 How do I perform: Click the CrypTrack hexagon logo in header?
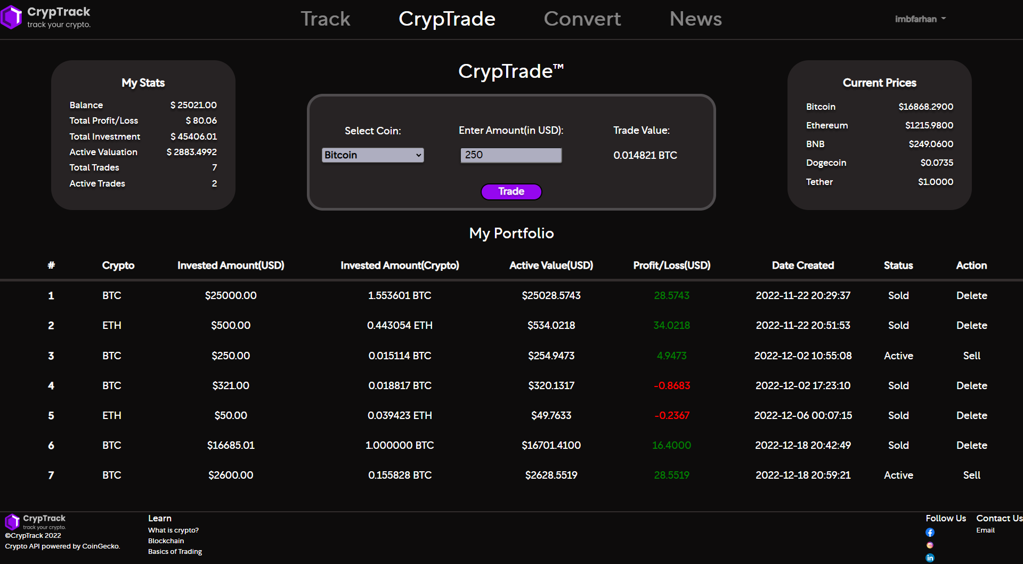click(11, 17)
